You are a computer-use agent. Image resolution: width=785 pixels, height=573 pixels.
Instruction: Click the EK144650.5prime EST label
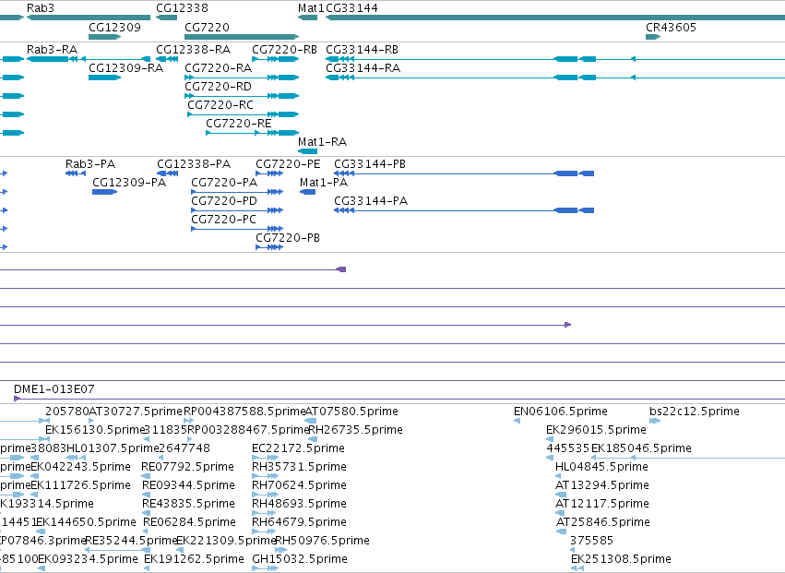pos(86,522)
